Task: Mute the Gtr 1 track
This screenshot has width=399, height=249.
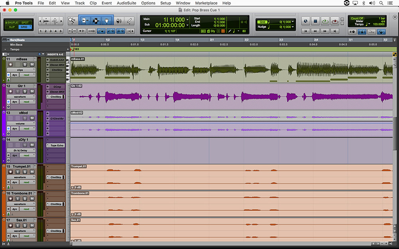Action: click(32, 91)
